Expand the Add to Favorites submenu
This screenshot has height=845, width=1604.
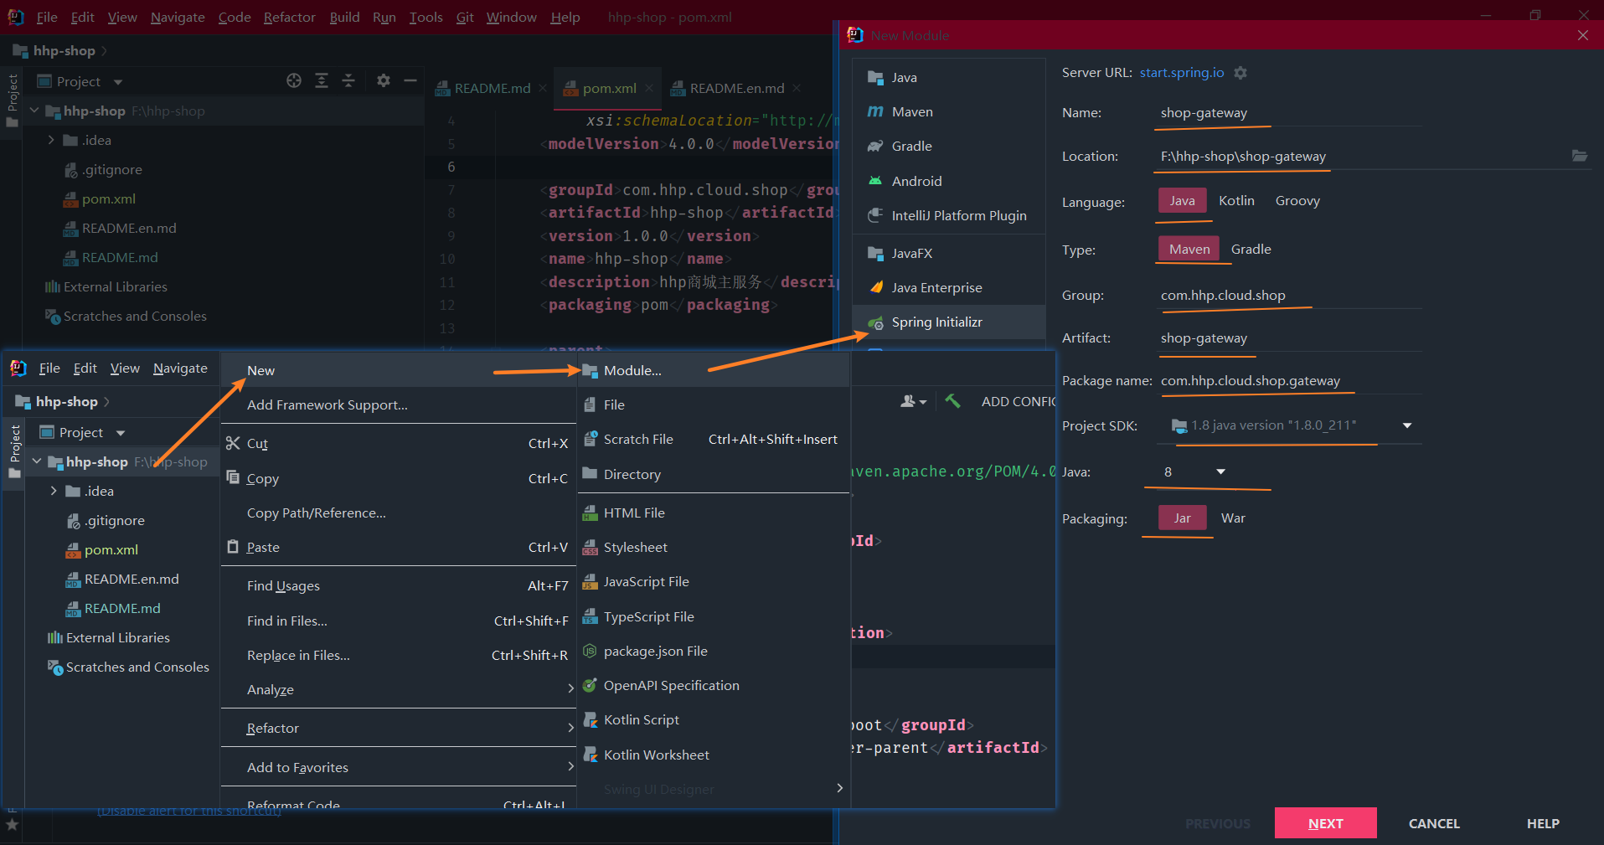[x=398, y=767]
